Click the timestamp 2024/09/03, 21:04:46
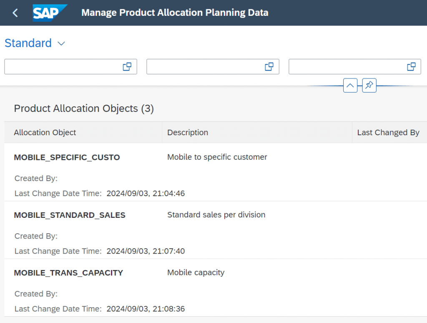The image size is (427, 323). [x=146, y=193]
